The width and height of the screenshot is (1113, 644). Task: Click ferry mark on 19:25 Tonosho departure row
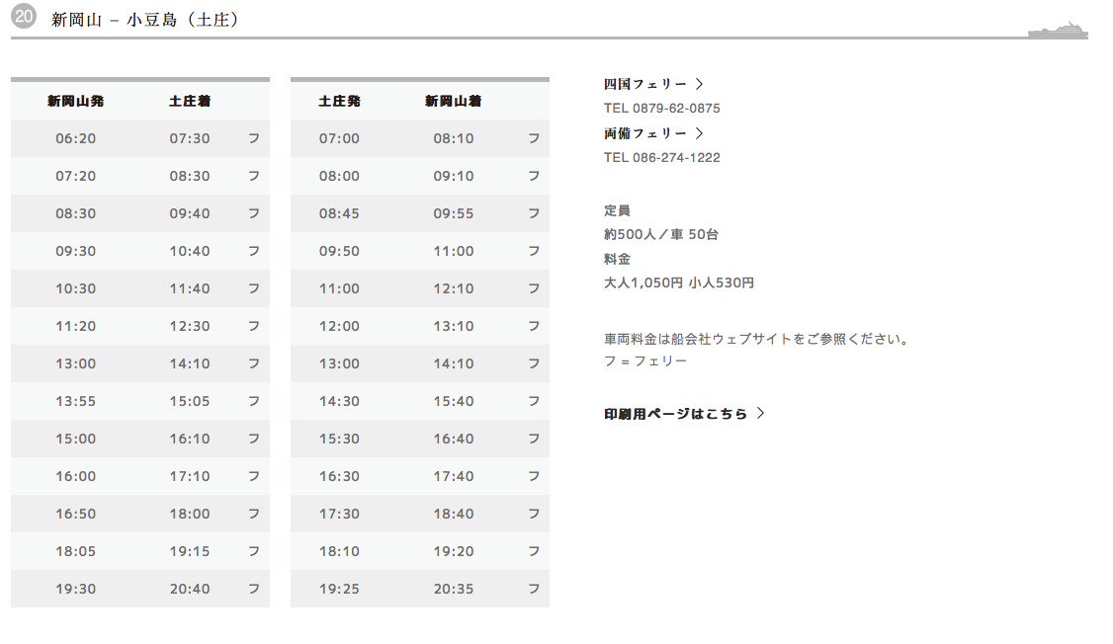pyautogui.click(x=534, y=589)
